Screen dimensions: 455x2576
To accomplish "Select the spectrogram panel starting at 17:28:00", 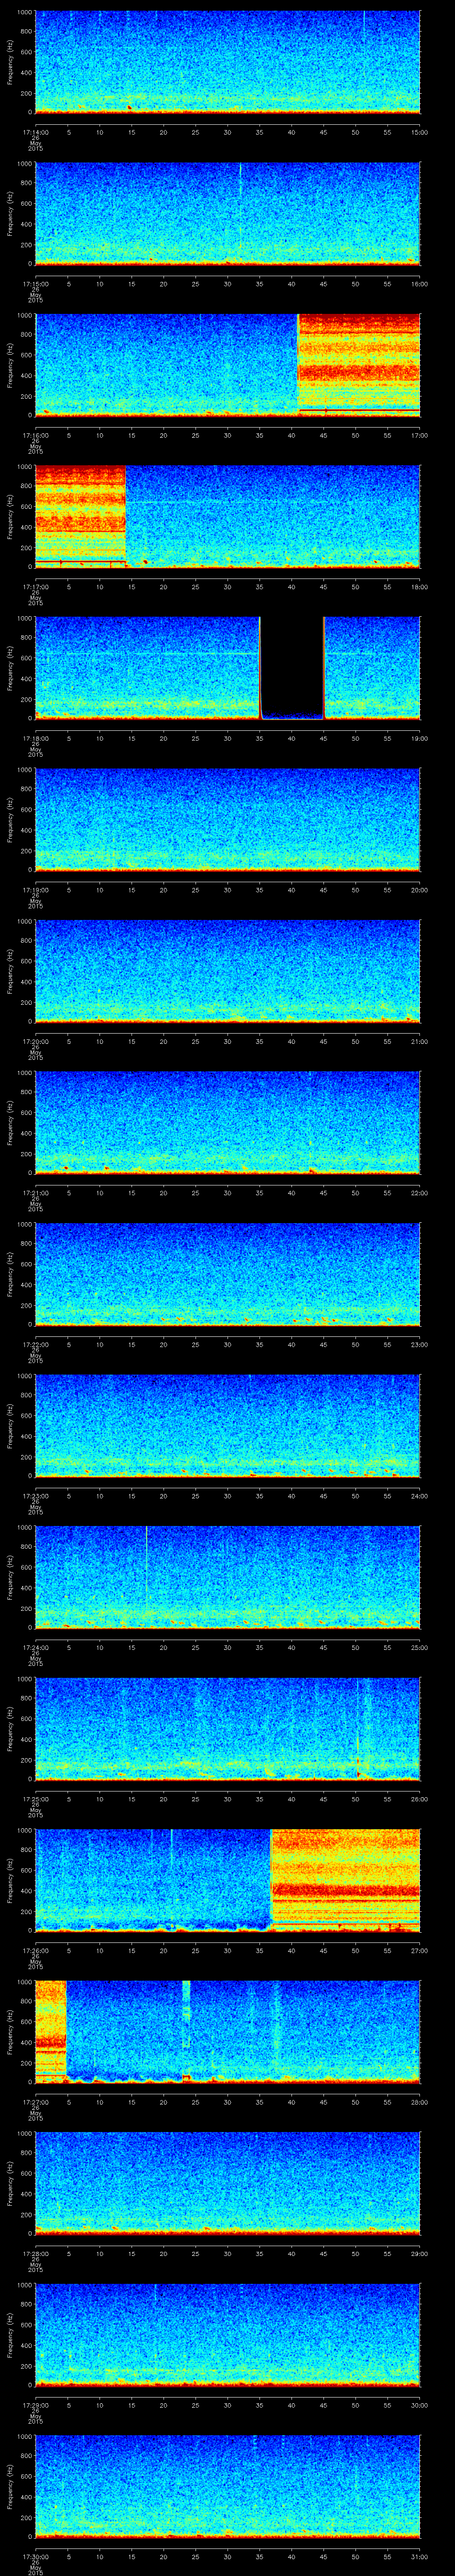I will (x=227, y=2184).
